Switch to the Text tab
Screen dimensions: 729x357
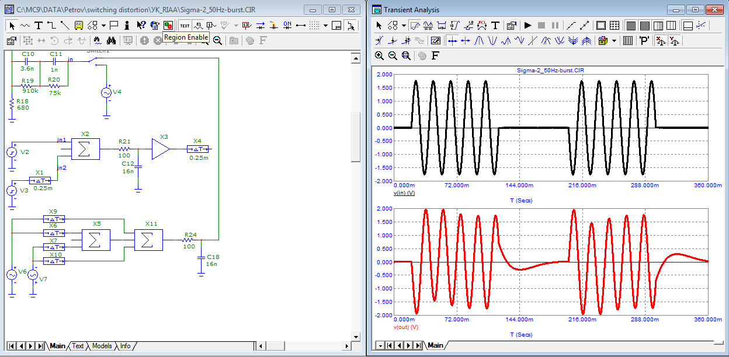click(78, 346)
